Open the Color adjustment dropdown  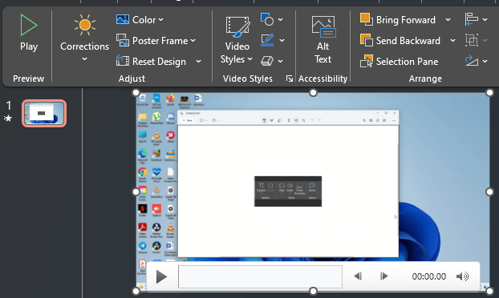pos(140,20)
